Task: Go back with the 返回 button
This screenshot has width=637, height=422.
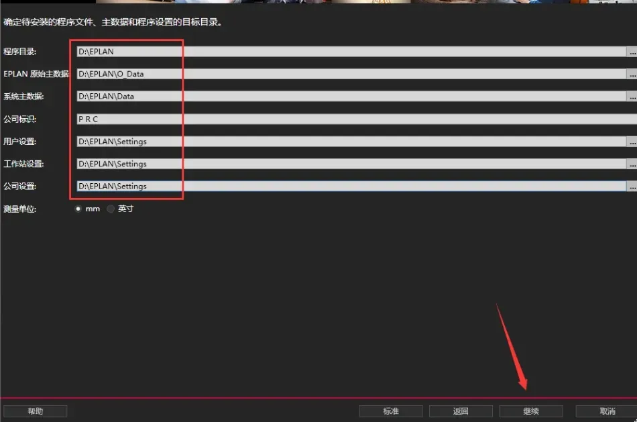Action: [x=461, y=411]
